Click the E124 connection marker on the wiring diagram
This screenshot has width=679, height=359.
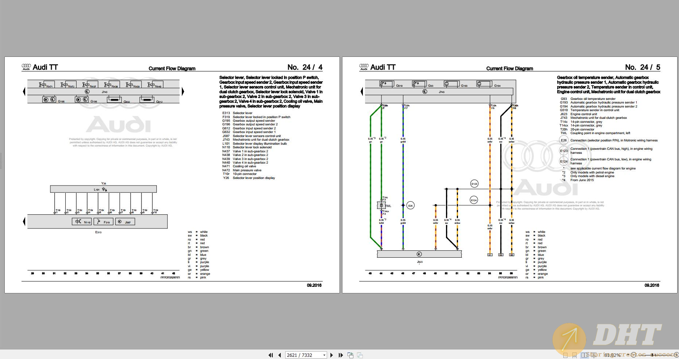(x=474, y=200)
